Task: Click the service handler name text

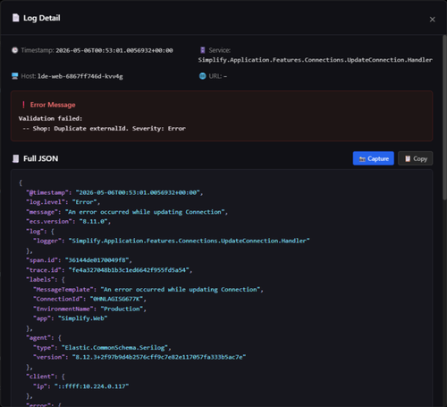Action: (x=316, y=60)
